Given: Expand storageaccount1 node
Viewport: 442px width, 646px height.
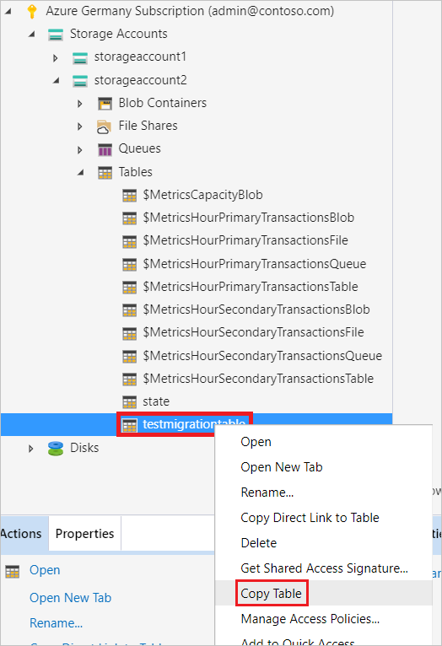Looking at the screenshot, I should (x=55, y=58).
